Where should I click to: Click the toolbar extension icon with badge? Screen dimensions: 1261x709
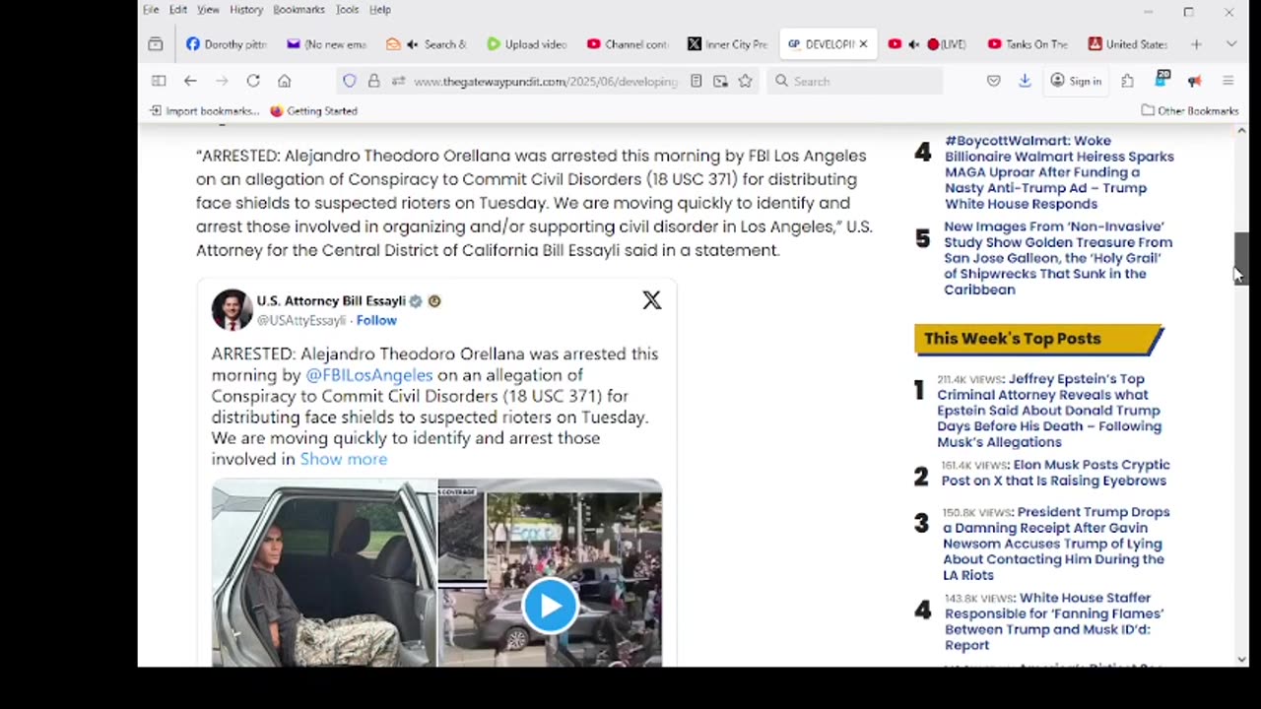(x=1162, y=79)
